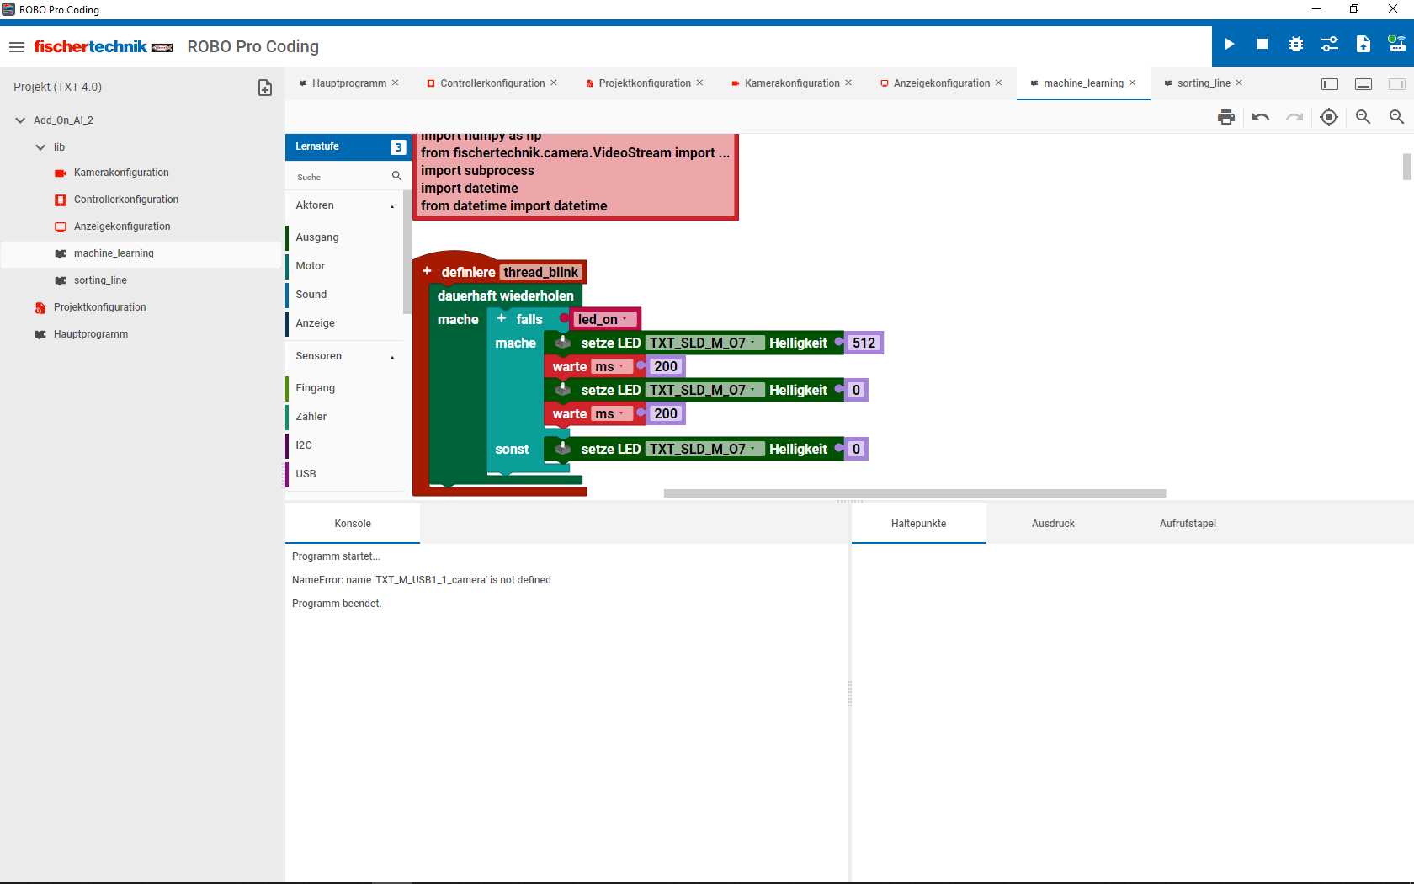
Task: Zoom out of the block workspace
Action: 1363,117
